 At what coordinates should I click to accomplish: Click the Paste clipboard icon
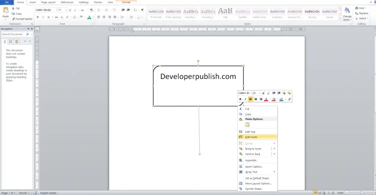pyautogui.click(x=6, y=11)
